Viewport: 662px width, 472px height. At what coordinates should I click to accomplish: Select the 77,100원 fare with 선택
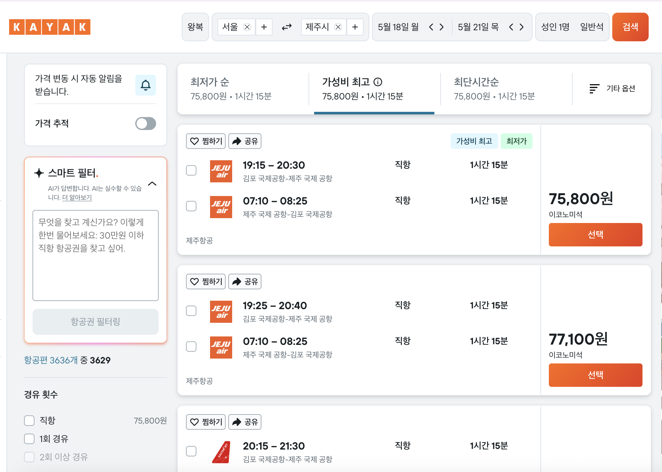pyautogui.click(x=596, y=375)
